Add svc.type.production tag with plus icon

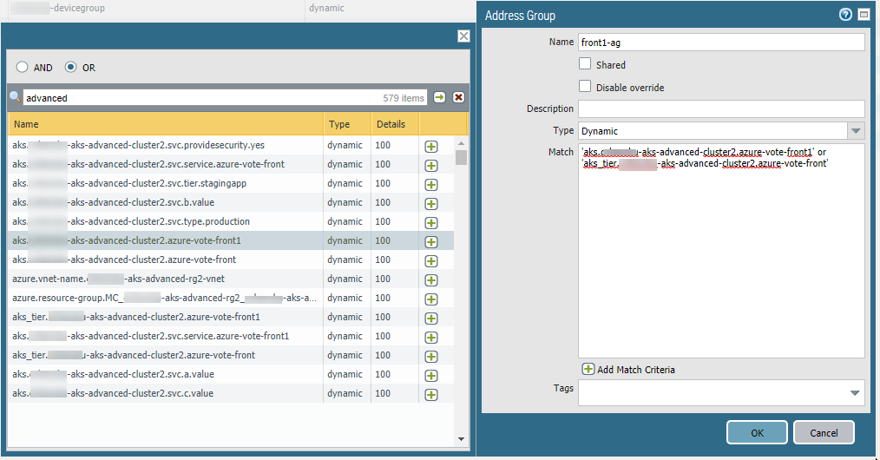(x=430, y=222)
